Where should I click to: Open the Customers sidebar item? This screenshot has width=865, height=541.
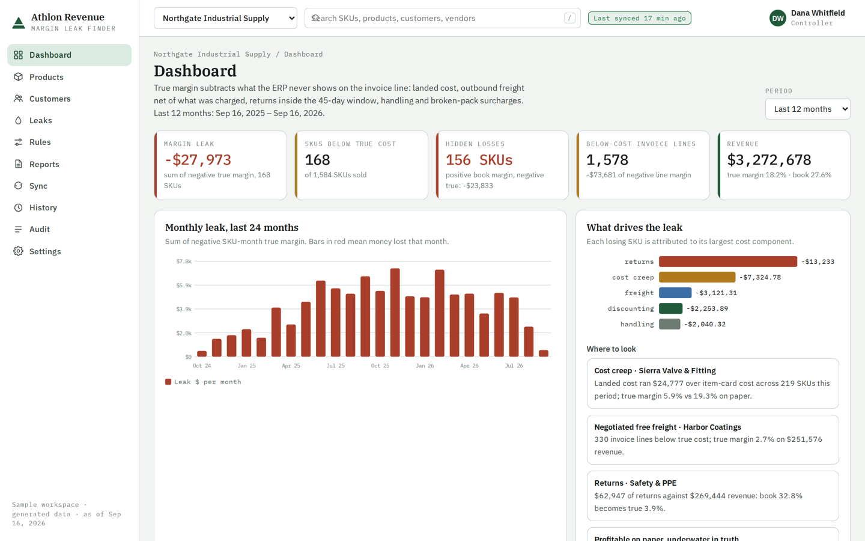coord(69,99)
